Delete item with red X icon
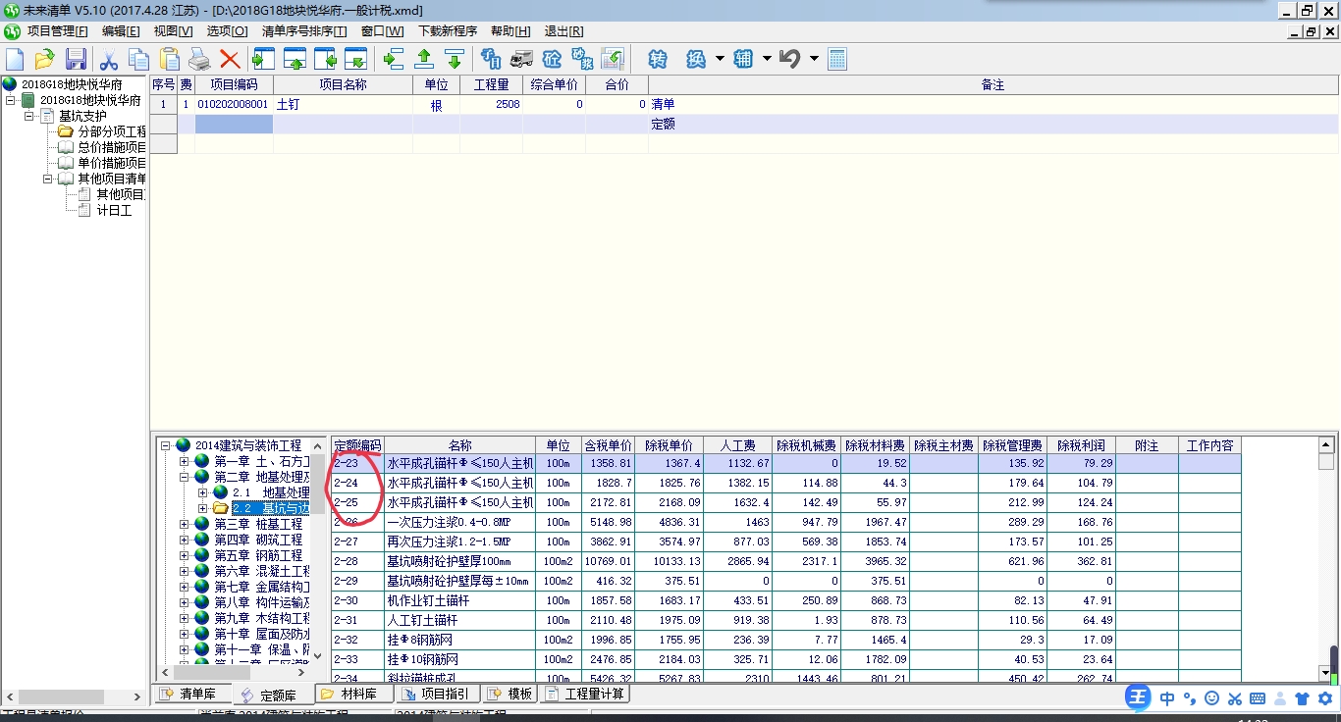This screenshot has width=1341, height=722. point(230,59)
